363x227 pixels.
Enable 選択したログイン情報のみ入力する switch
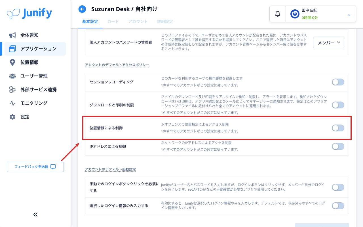(x=338, y=206)
